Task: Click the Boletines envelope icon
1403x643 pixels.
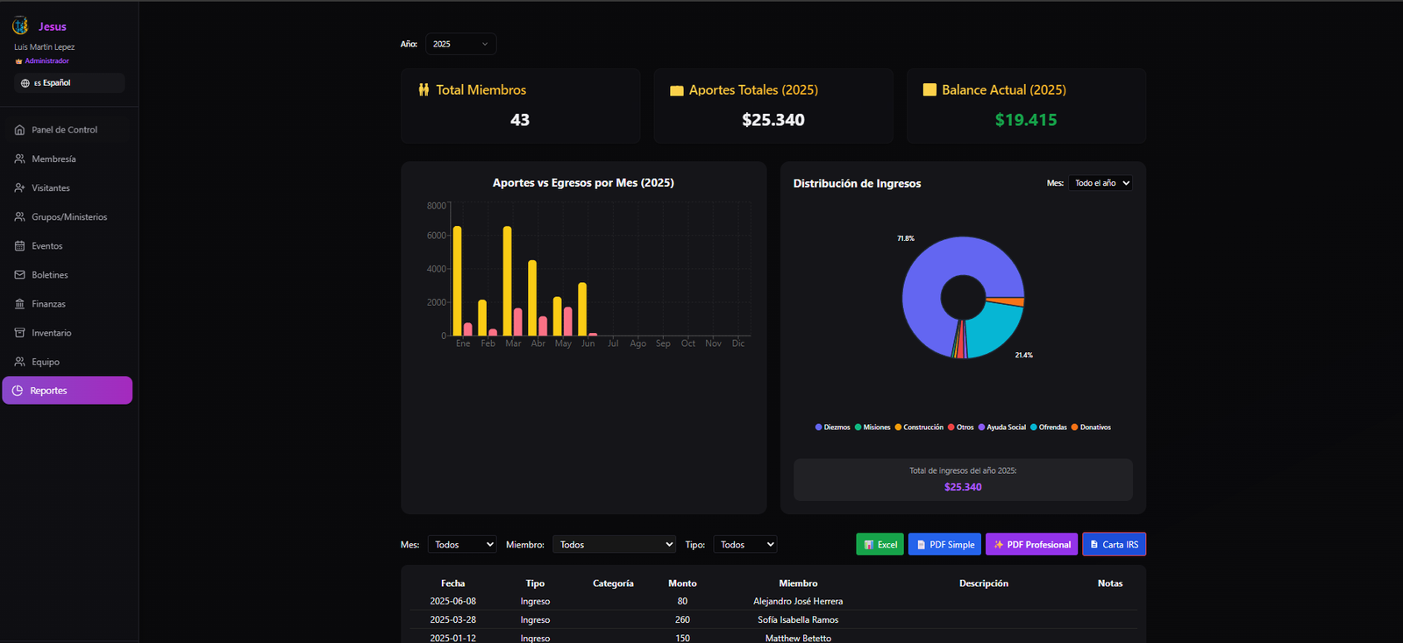Action: (19, 275)
